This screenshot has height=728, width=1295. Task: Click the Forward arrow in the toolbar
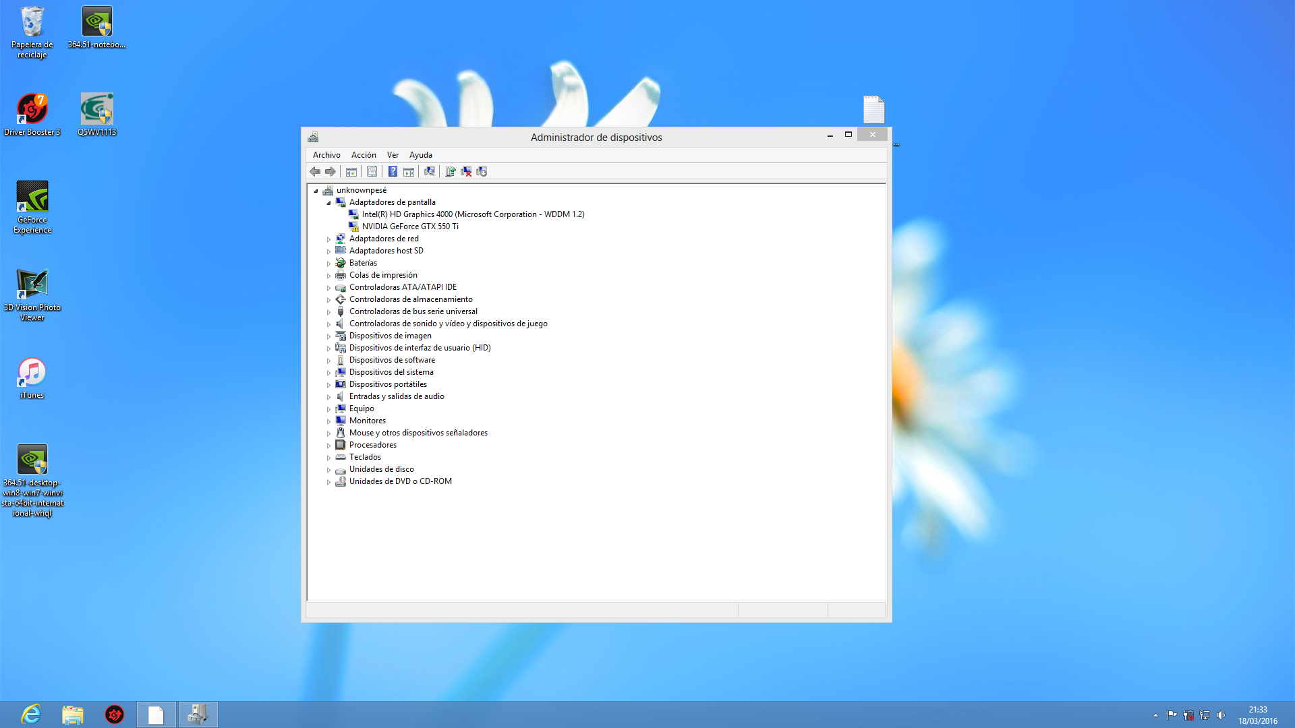[330, 171]
